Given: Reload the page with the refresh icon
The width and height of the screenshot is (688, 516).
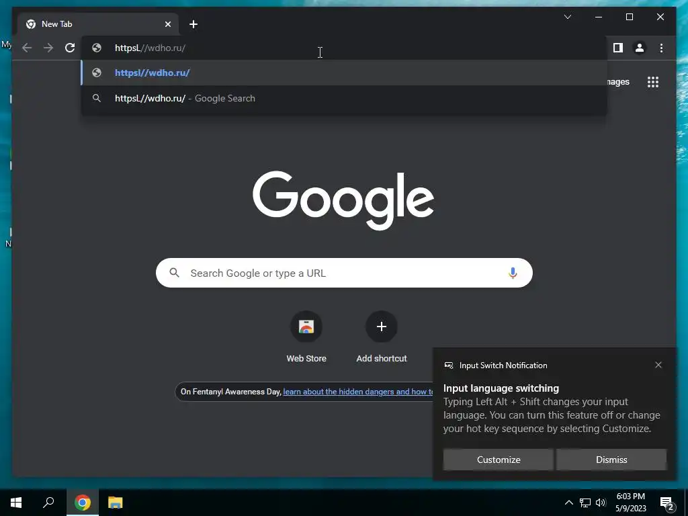Looking at the screenshot, I should 70,48.
